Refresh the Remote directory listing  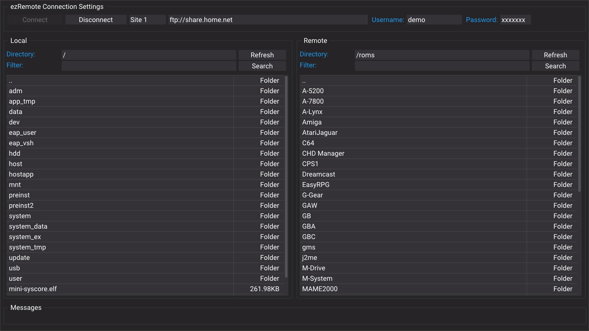tap(556, 55)
